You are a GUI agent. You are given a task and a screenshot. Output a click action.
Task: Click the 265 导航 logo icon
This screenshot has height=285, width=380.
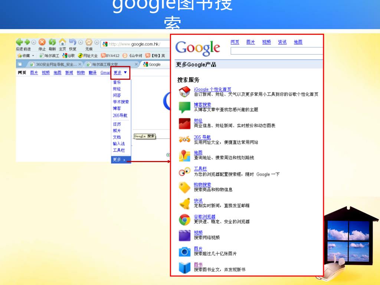tap(185, 140)
